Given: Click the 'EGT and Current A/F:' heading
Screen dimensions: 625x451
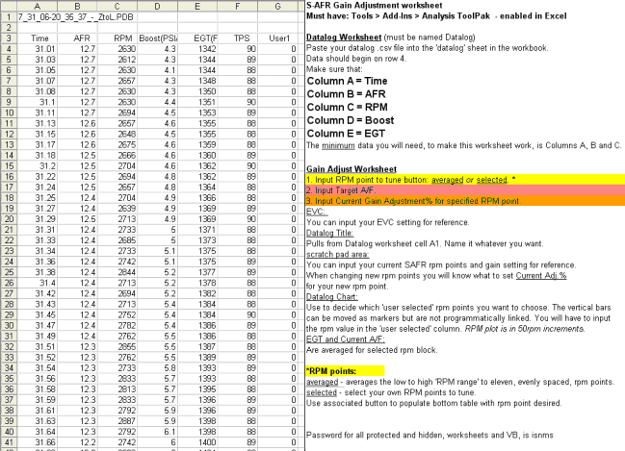Looking at the screenshot, I should 346,339.
